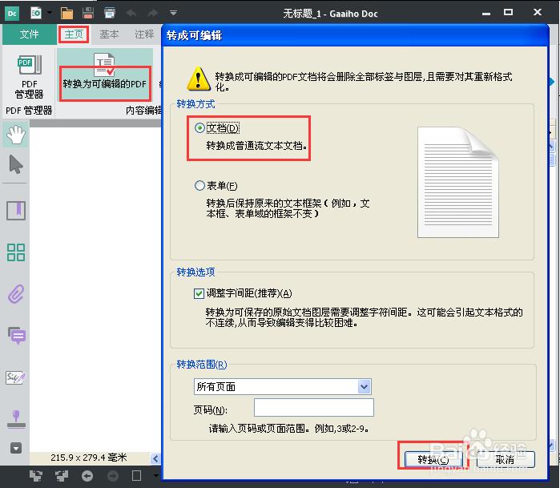Click the page size text 215.9 x 279.4 毫米
The image size is (560, 488).
coord(89,458)
